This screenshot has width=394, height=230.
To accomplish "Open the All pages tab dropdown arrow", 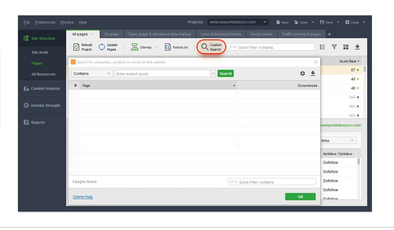I will pos(92,34).
